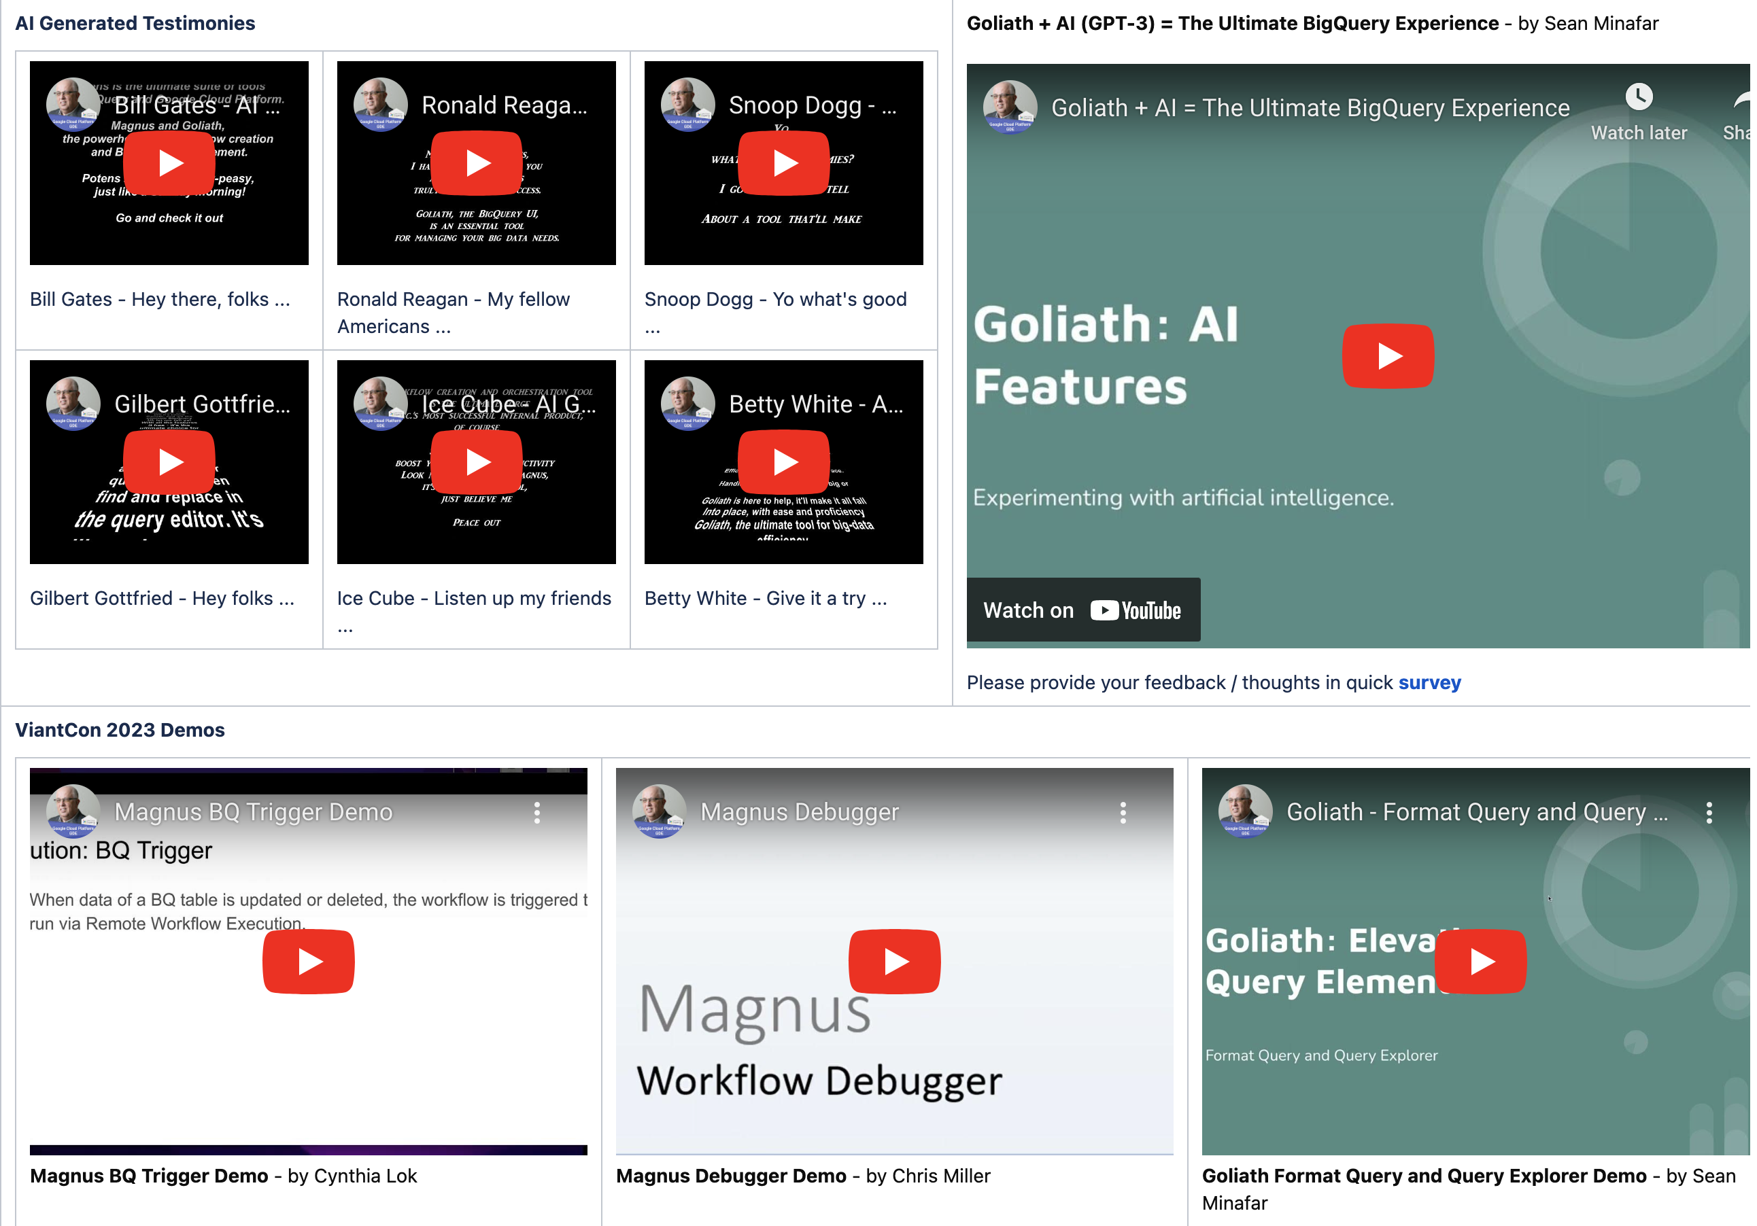
Task: Open 'Gilbert Gottfried - Hey folks' caption link
Action: point(163,598)
